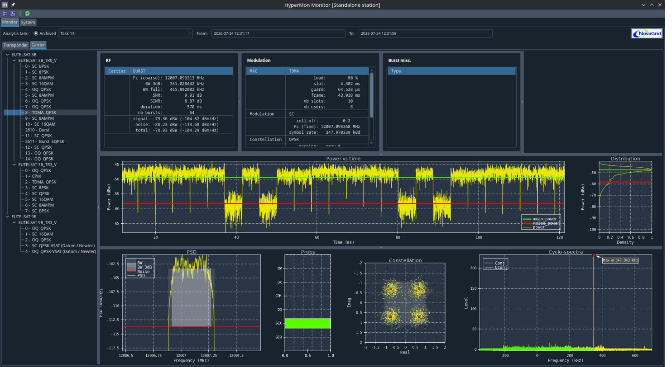The image size is (672, 367).
Task: Toggle the pin window icon
Action: click(x=13, y=5)
